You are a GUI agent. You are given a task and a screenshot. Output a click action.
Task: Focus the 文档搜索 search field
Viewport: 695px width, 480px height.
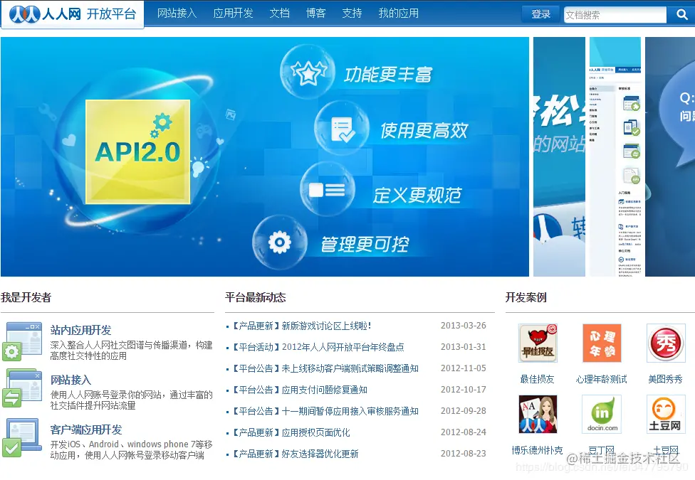click(615, 15)
